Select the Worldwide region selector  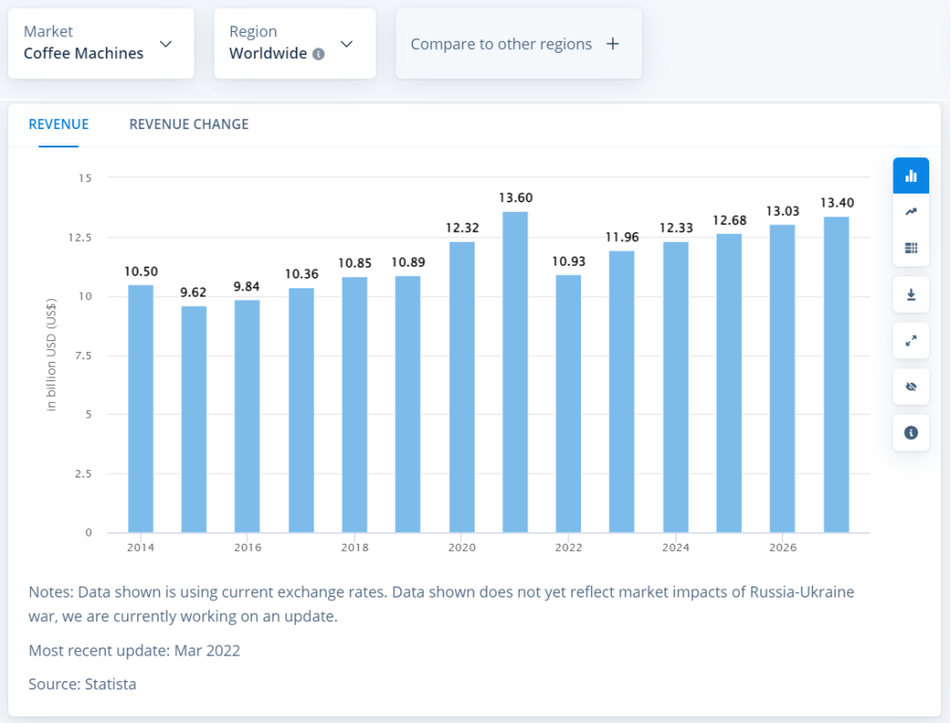[268, 54]
